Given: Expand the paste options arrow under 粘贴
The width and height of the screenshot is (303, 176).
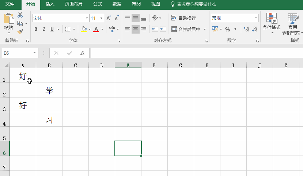Looking at the screenshot, I should point(9,33).
